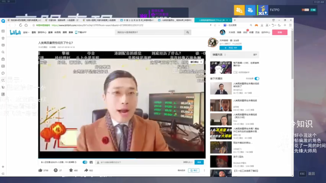The image size is (326, 183).
Task: Open the downloads icon in browser toolbar
Action: [x=262, y=25]
